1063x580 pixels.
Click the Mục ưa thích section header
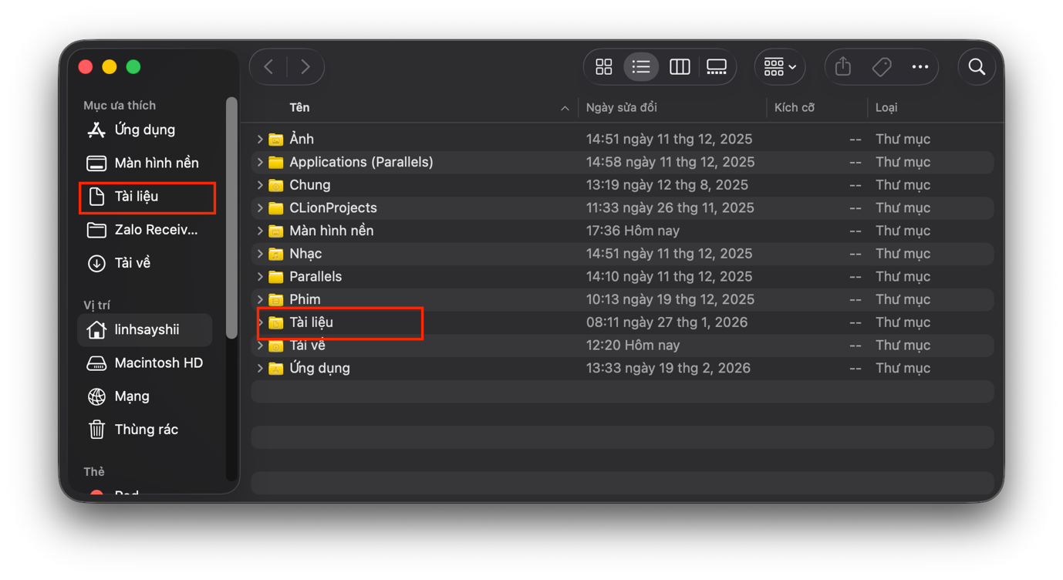pyautogui.click(x=120, y=106)
